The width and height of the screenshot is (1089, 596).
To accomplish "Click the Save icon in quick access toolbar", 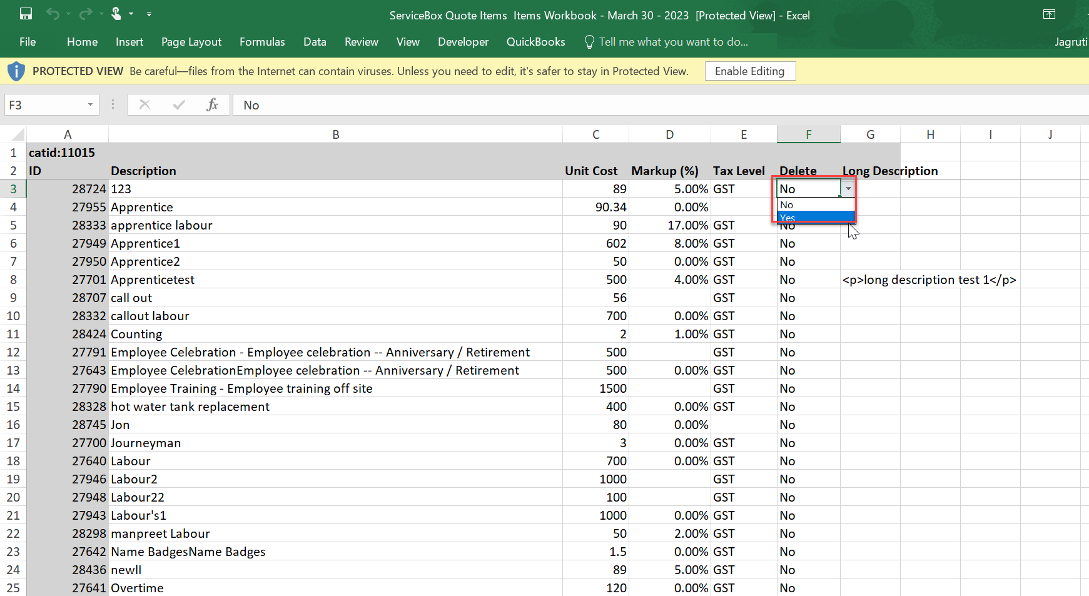I will point(26,14).
